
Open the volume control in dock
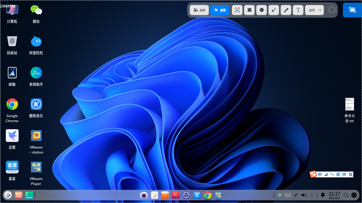point(304,195)
